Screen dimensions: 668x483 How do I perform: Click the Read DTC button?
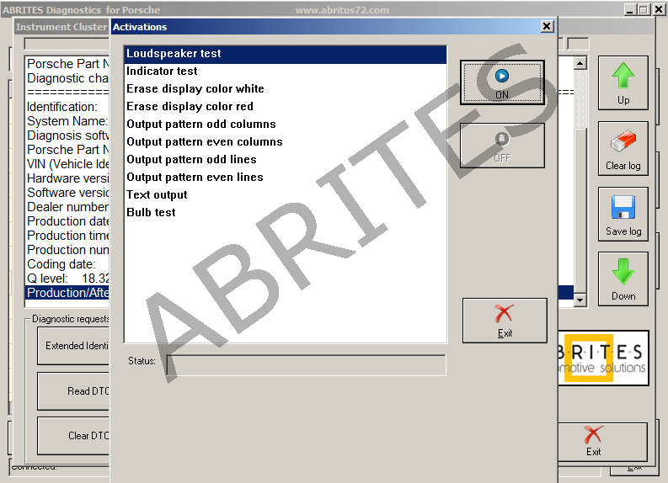pos(73,391)
